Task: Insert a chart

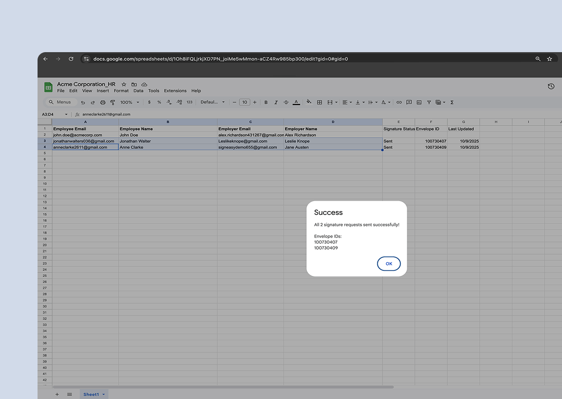Action: tap(419, 102)
